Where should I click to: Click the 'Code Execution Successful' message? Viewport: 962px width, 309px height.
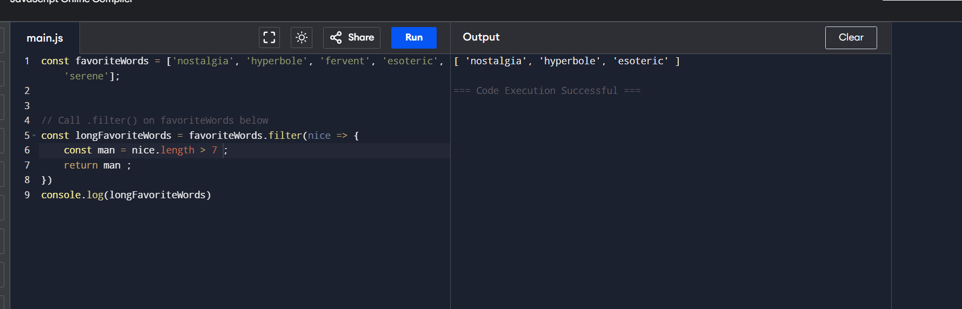(546, 91)
